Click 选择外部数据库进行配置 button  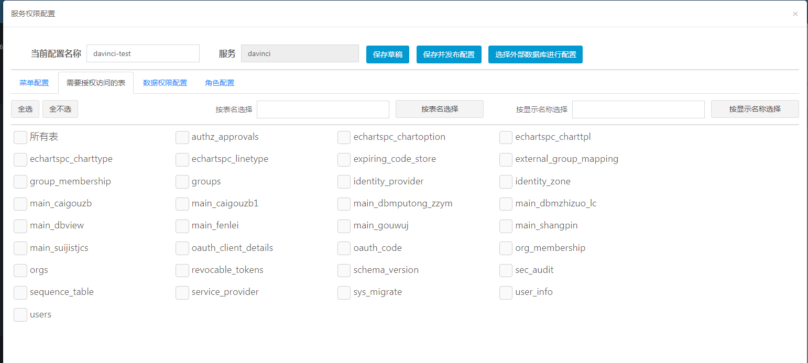(536, 54)
